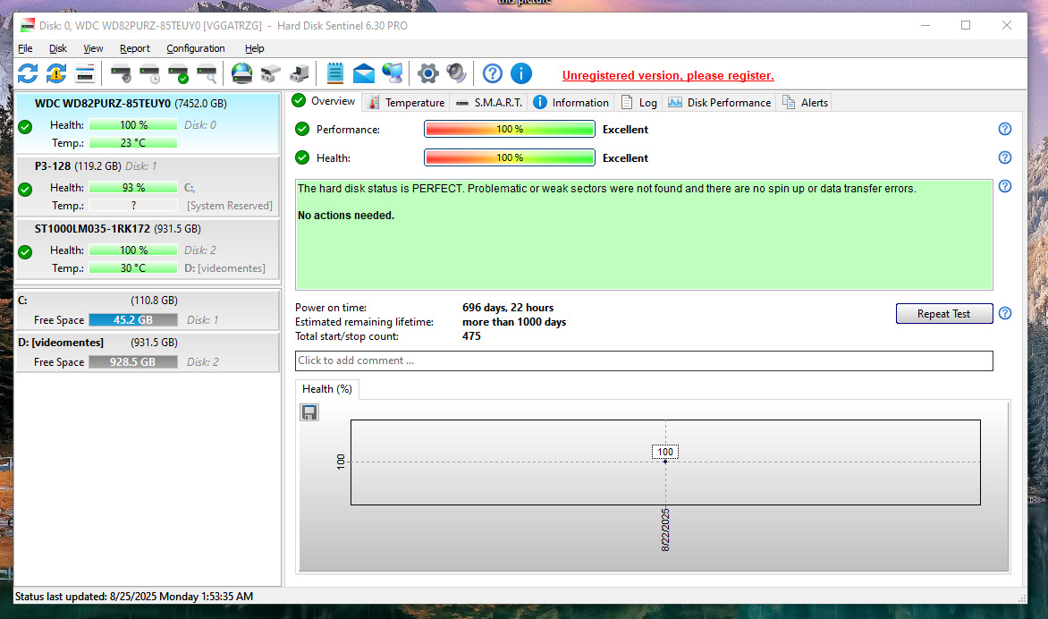Screen dimensions: 1048x619
Task: Click the floppy save icon above health graph
Action: point(308,412)
